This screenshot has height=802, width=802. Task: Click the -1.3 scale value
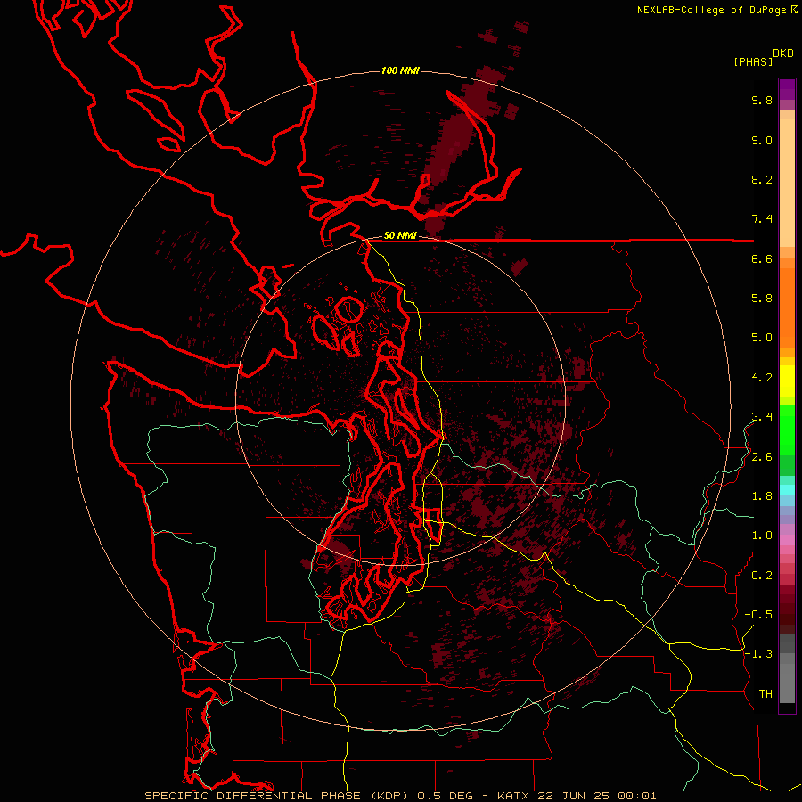click(x=758, y=654)
